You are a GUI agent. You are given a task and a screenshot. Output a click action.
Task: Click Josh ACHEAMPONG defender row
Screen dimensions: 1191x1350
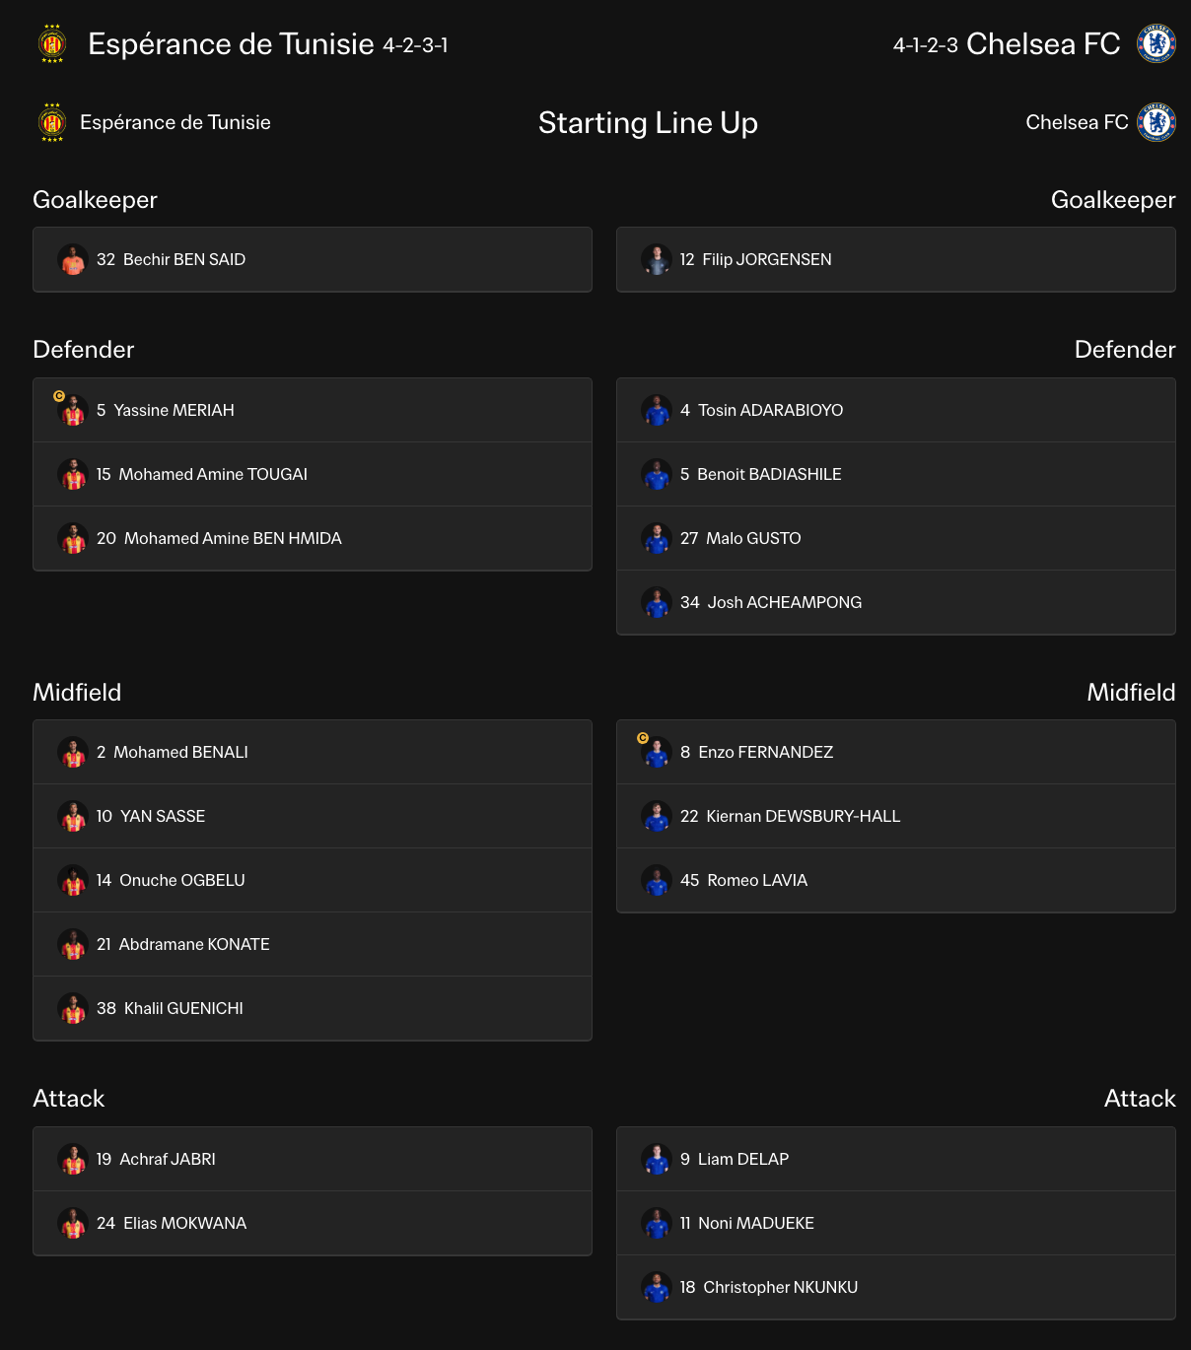896,602
